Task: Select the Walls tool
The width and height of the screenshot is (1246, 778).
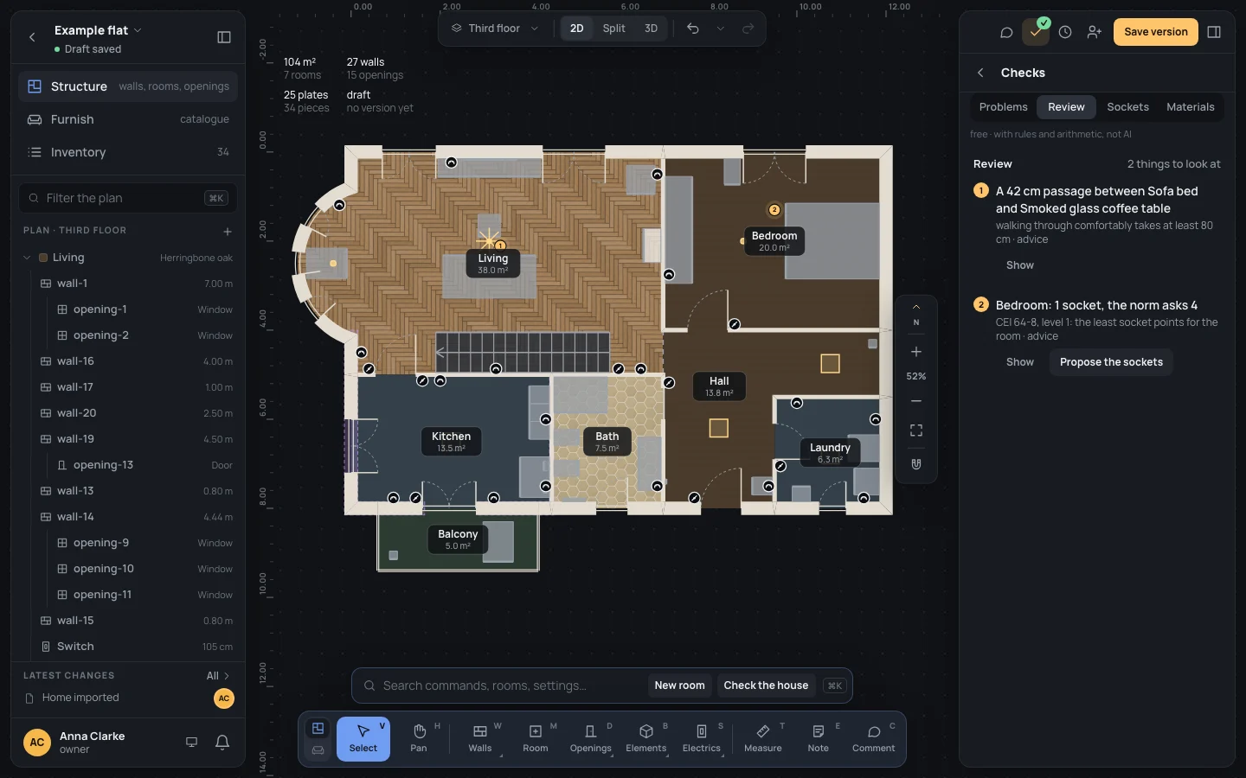Action: (480, 738)
